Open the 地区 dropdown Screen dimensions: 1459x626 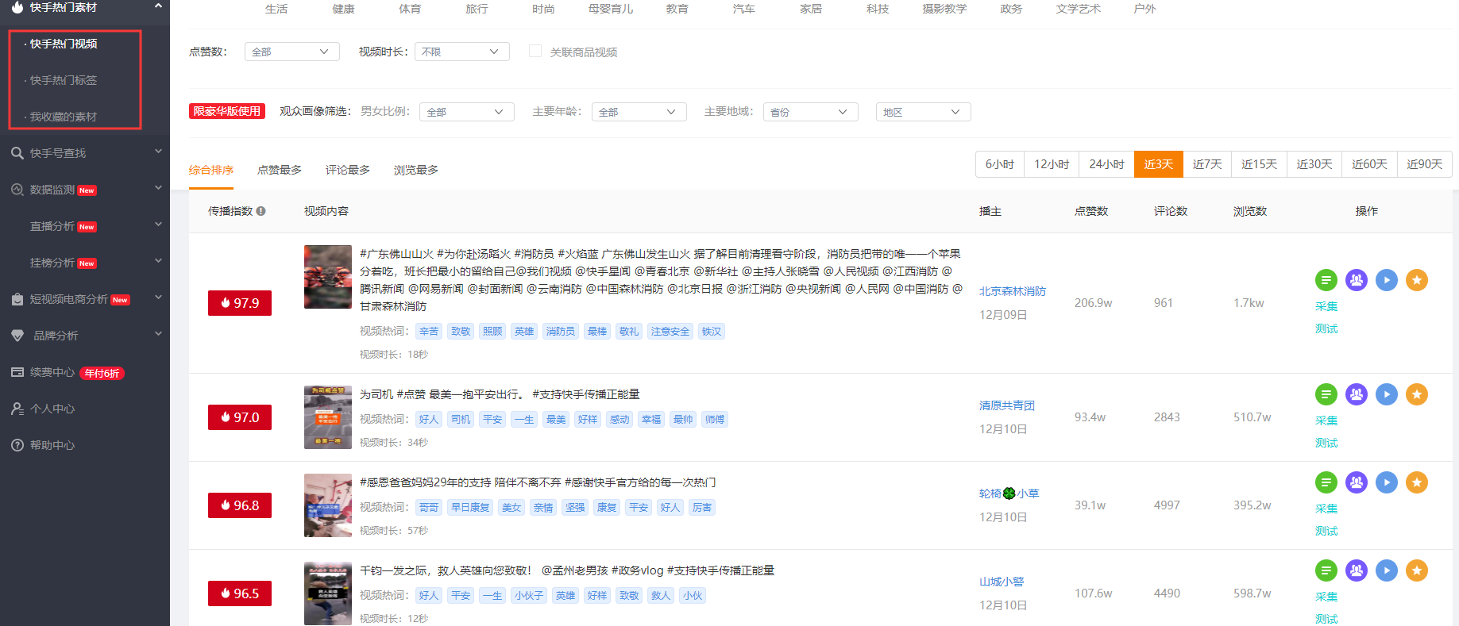(x=923, y=112)
